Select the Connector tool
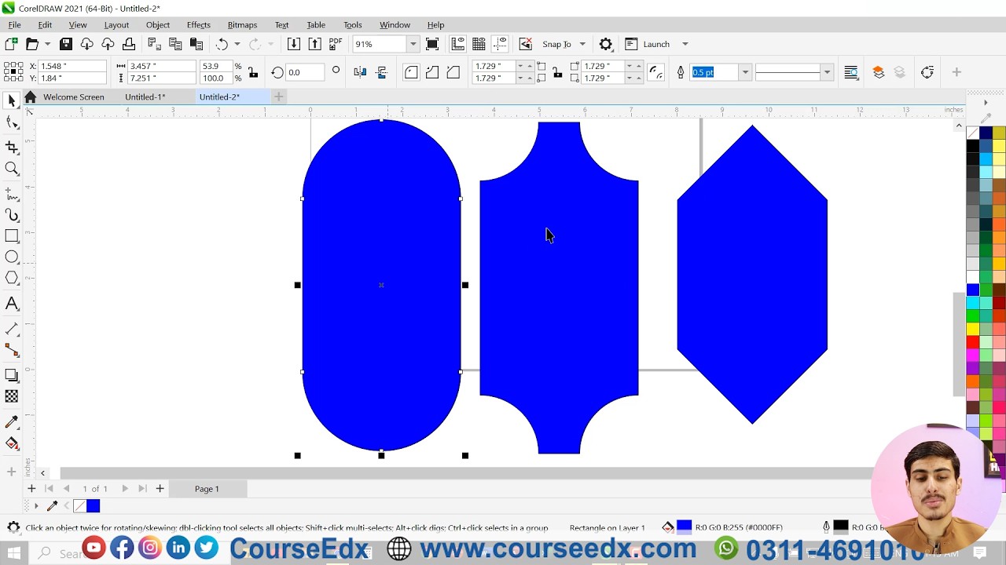The image size is (1006, 565). (x=12, y=350)
